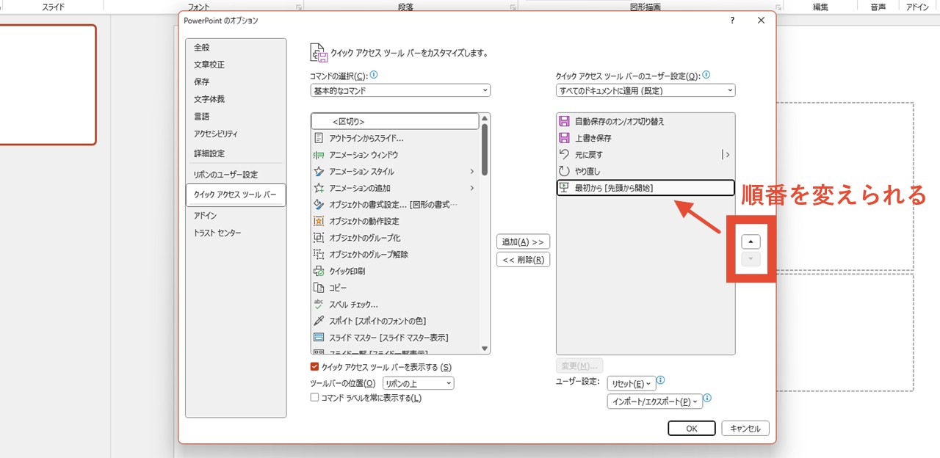940x458 pixels.
Task: Click the 追加(A) >> button
Action: [x=523, y=241]
